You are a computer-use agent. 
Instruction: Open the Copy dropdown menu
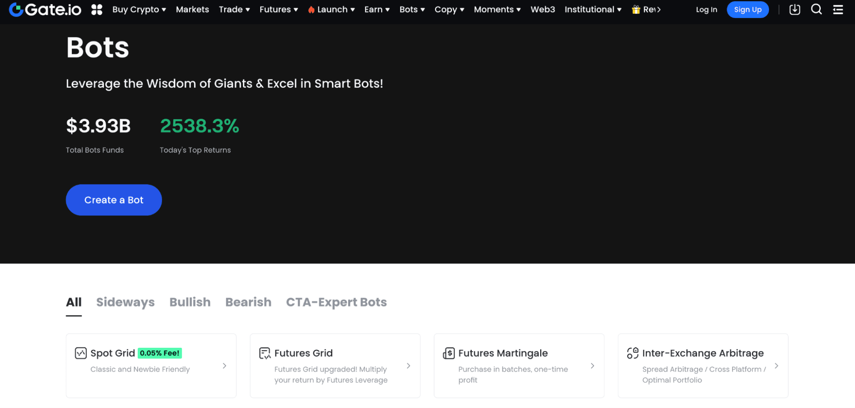[x=449, y=9]
